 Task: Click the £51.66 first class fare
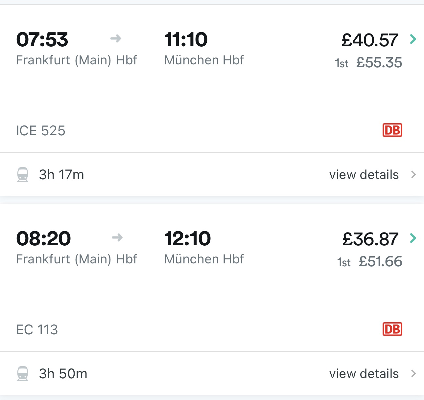tap(381, 261)
